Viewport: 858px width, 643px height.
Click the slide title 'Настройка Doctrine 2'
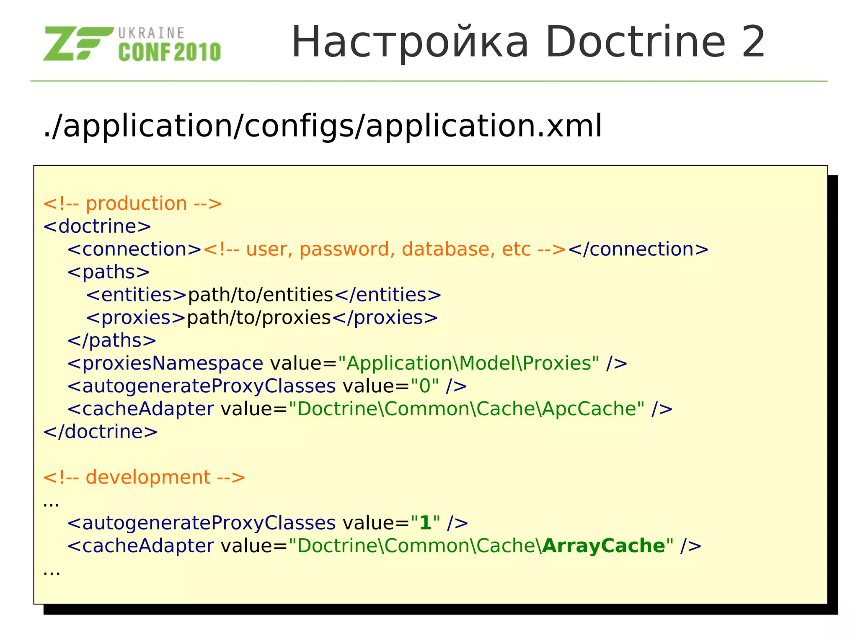(x=528, y=42)
